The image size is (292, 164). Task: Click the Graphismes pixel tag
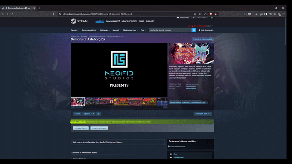[x=196, y=103]
